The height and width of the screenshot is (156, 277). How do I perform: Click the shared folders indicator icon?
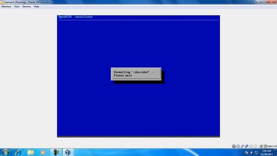coord(251,146)
